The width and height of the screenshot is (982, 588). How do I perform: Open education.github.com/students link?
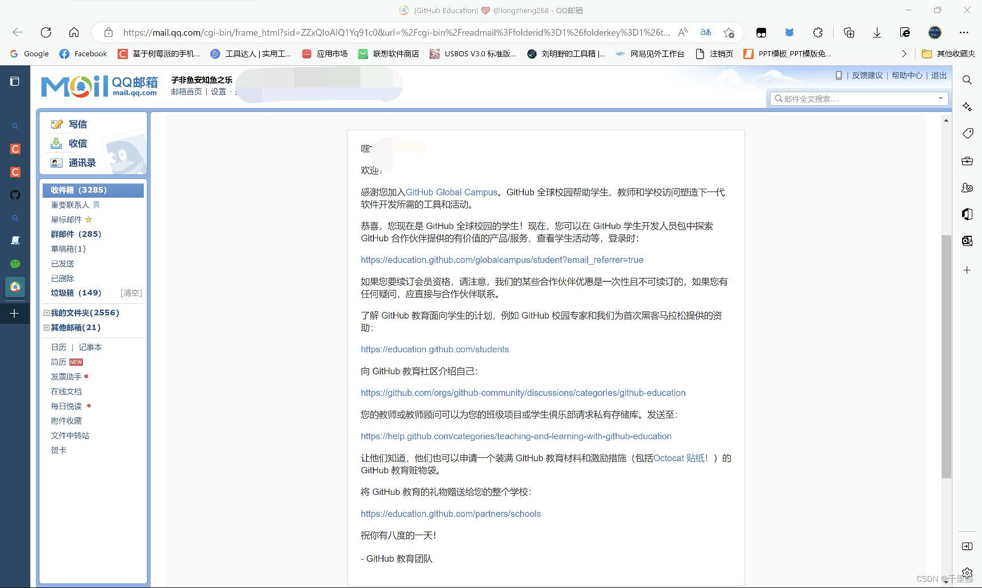coord(435,349)
